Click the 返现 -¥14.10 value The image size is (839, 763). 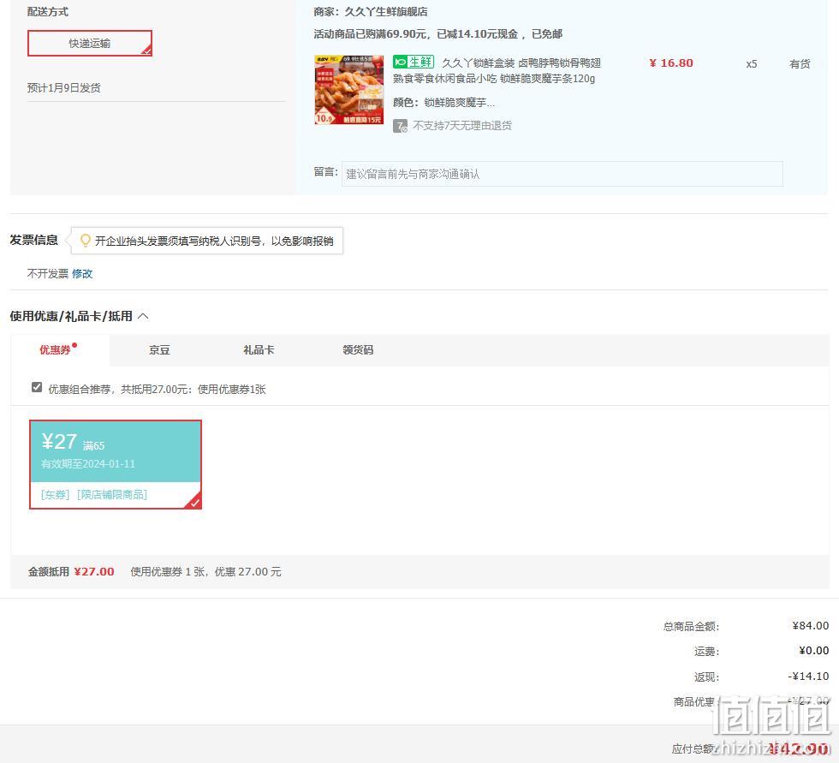pos(808,677)
